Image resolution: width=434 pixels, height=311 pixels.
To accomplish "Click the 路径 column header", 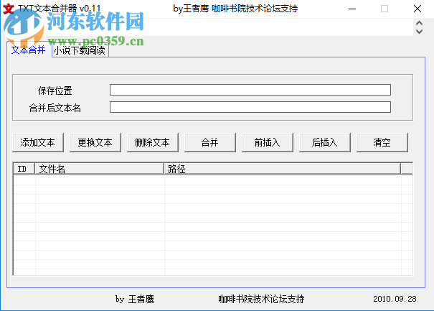I will [x=283, y=169].
